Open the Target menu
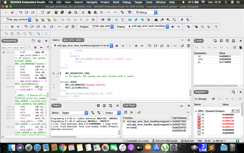 click(138, 2)
